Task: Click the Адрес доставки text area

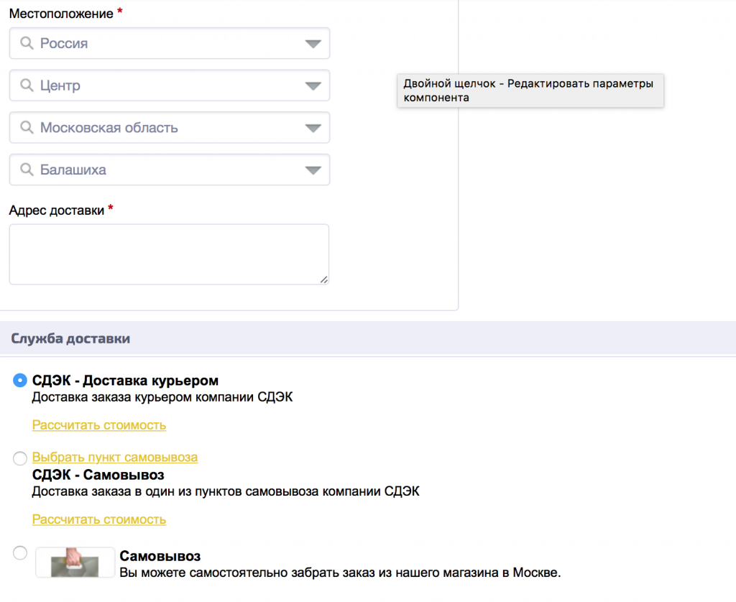Action: [169, 253]
